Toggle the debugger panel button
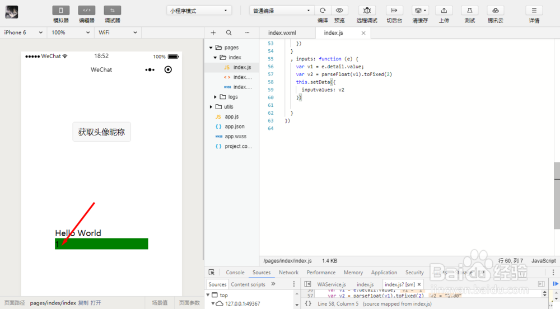 pyautogui.click(x=112, y=10)
